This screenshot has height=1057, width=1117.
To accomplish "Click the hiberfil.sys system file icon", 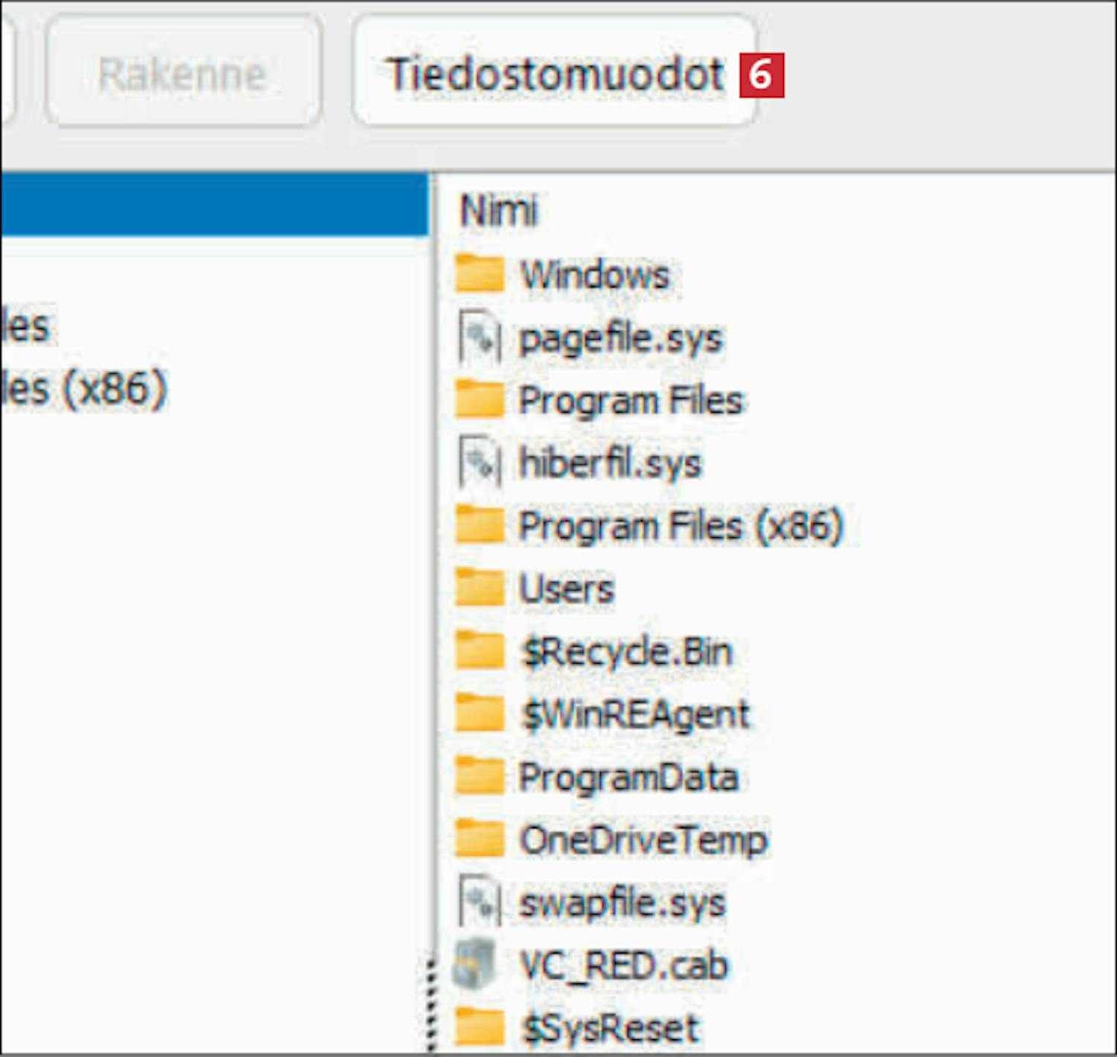I will [x=480, y=462].
